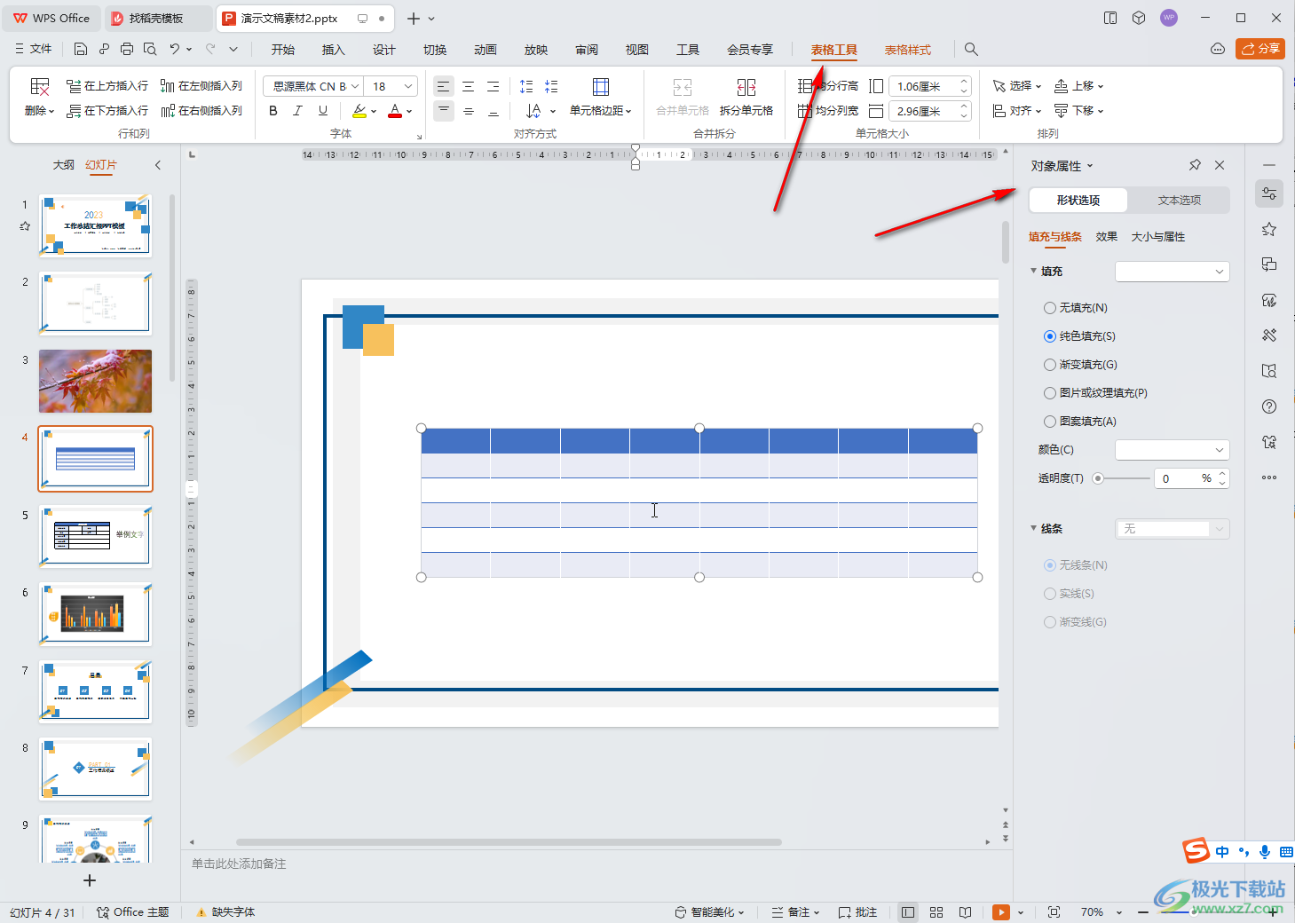The height and width of the screenshot is (923, 1295).
Task: Collapse the Fill section triangle
Action: click(x=1033, y=271)
